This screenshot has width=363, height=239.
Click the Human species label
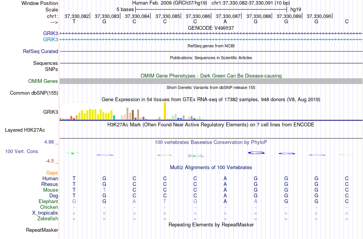(50, 178)
